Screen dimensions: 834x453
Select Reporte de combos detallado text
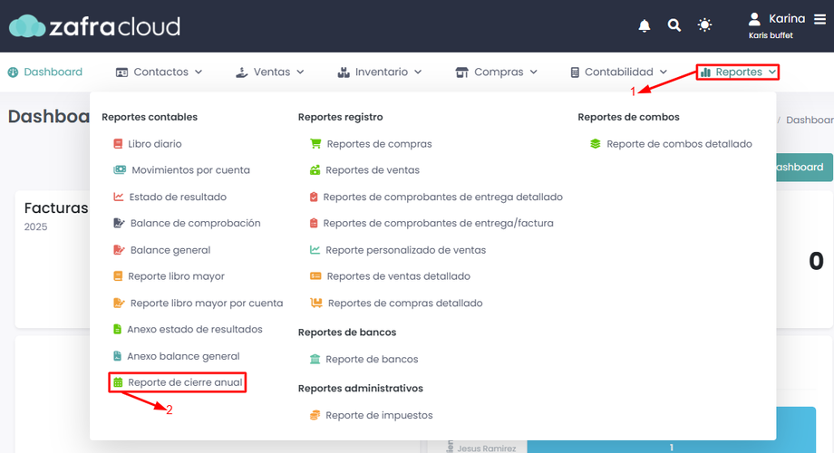coord(679,143)
